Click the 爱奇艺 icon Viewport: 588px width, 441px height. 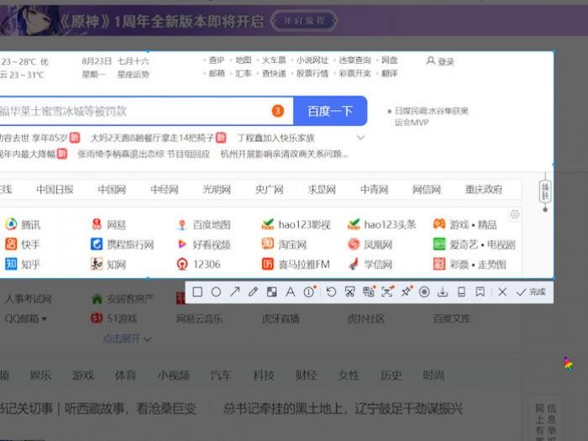coord(439,244)
